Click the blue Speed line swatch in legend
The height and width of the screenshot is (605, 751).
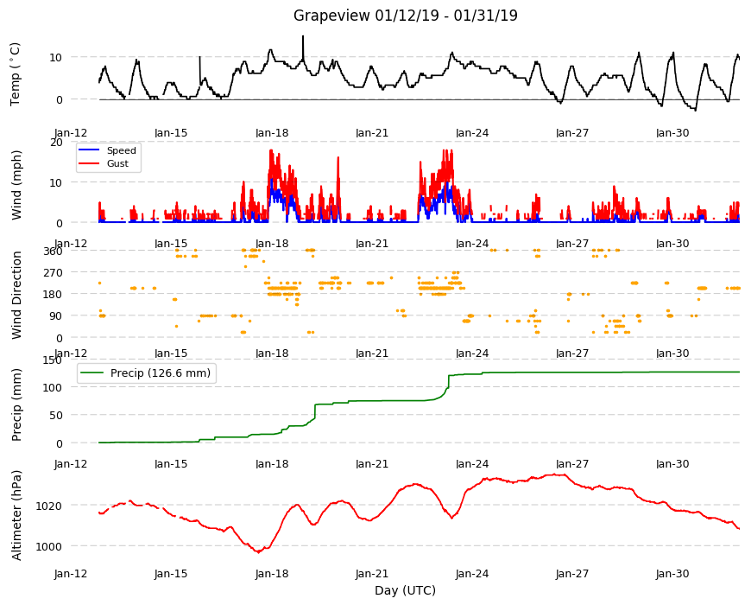pos(89,150)
